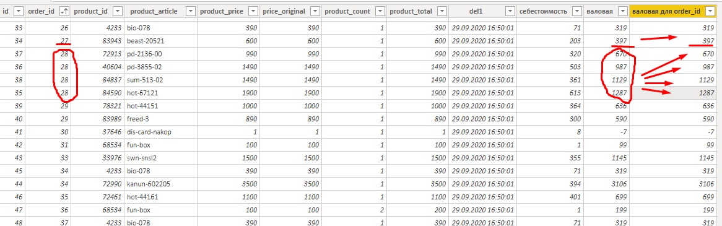722x226 pixels.
Task: Select валовая cell 1145 in swn-snsl2 row
Action: [x=606, y=157]
